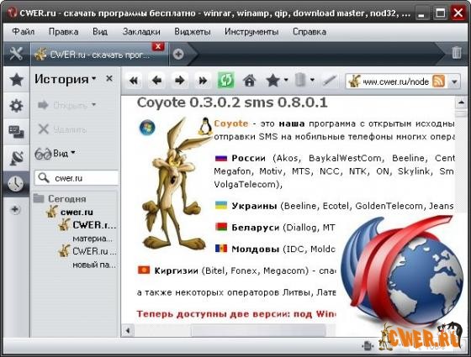
Task: Click the Rewind double-arrow button
Action: (134, 81)
